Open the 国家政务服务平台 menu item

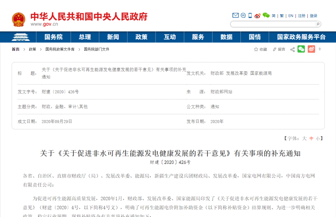(x=301, y=37)
